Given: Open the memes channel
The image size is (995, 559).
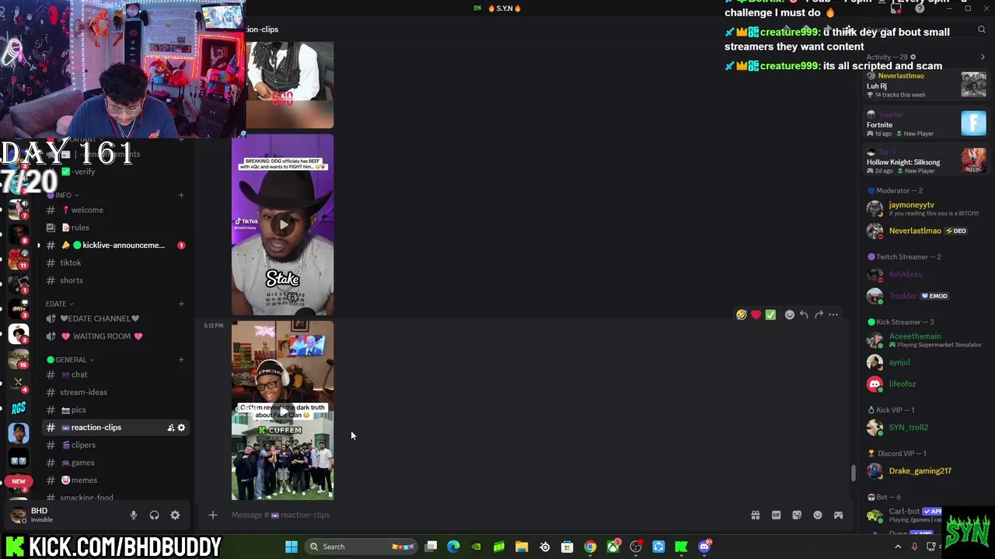Looking at the screenshot, I should 115,480.
